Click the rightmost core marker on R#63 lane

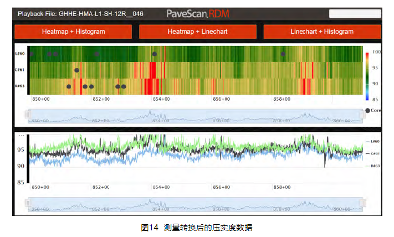124,86
